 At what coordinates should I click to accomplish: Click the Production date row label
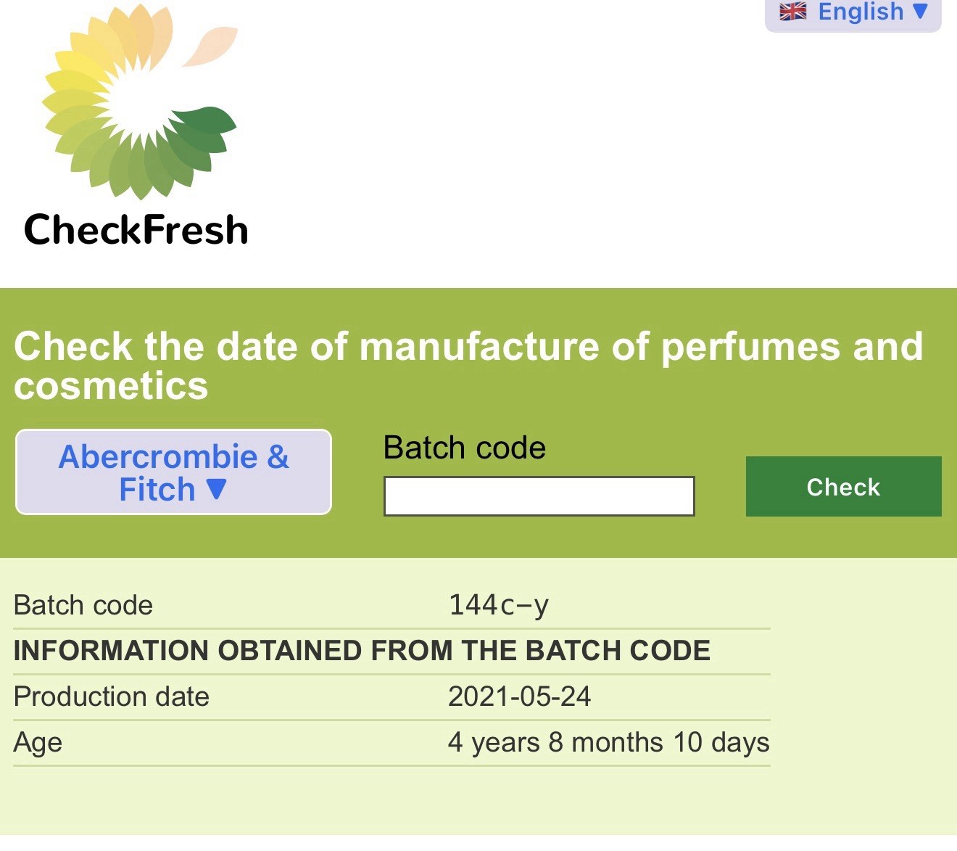click(112, 696)
